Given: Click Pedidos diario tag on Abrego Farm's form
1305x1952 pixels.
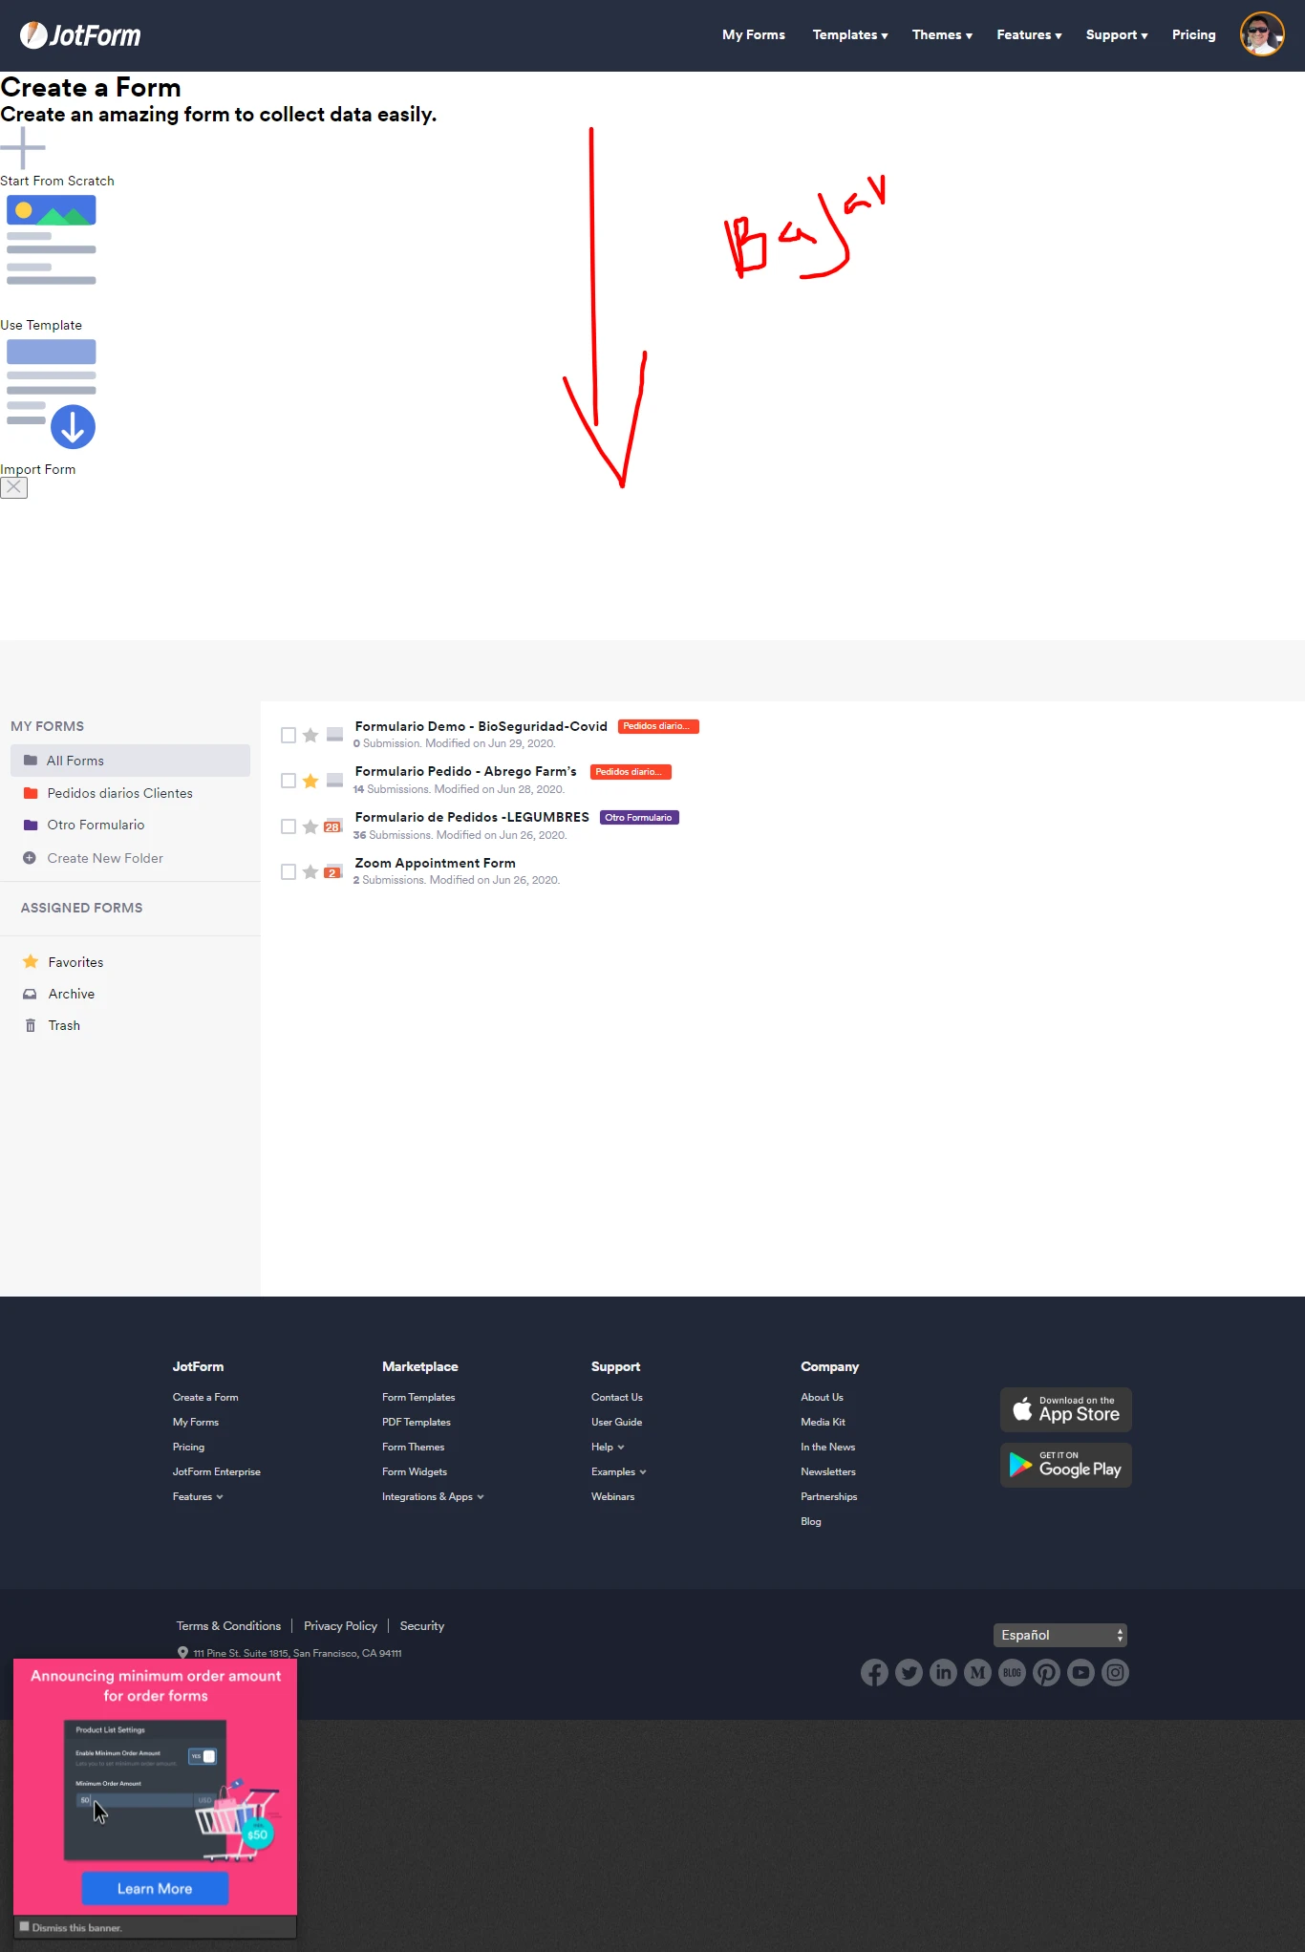Looking at the screenshot, I should (631, 772).
